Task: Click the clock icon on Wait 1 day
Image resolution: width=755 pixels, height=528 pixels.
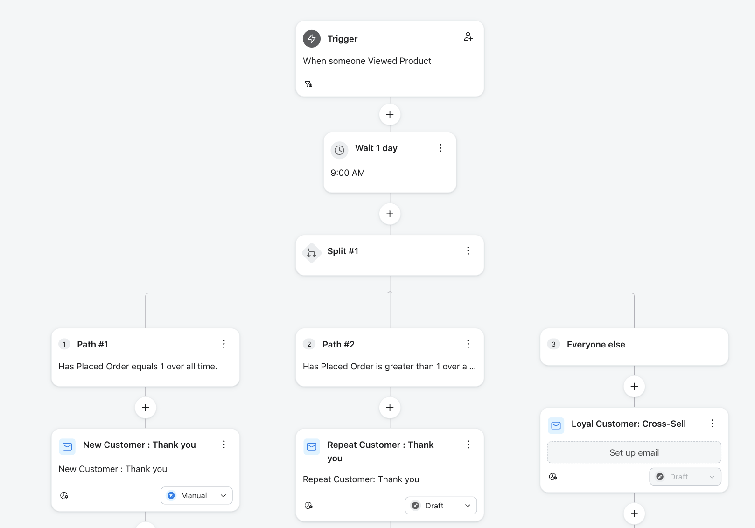Action: tap(339, 150)
